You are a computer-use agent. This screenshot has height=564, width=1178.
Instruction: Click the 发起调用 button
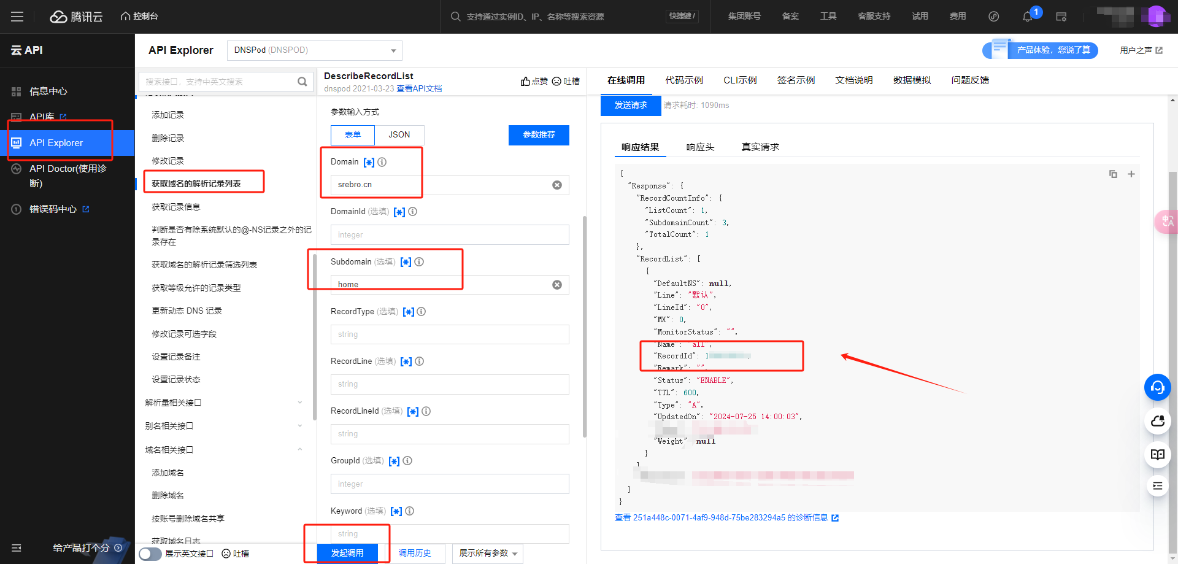347,554
